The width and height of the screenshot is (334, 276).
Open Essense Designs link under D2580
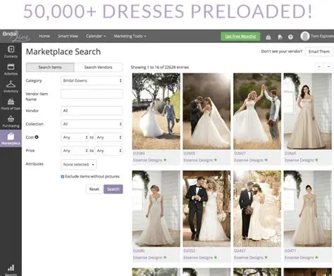tap(148, 160)
